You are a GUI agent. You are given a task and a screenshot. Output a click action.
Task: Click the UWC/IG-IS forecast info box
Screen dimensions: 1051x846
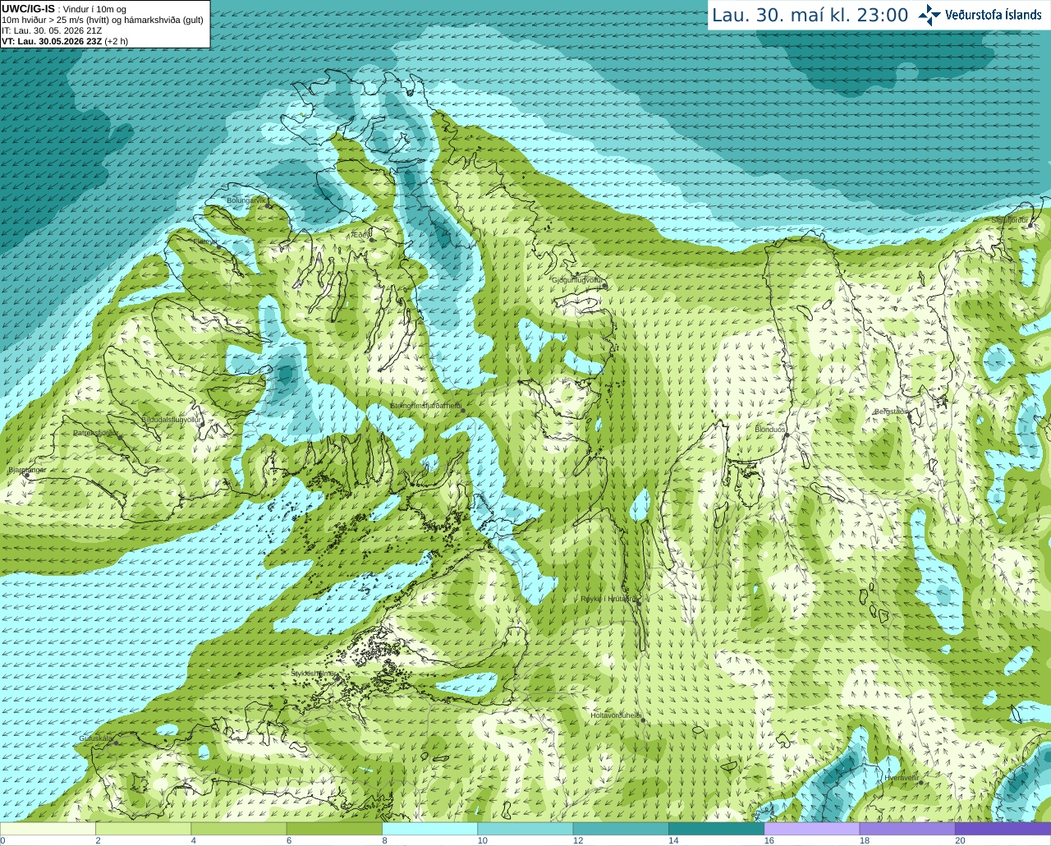[x=105, y=24]
